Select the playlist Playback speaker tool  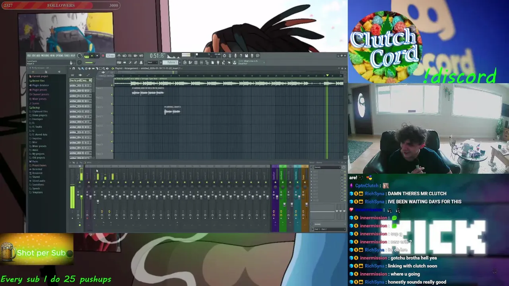click(x=107, y=68)
